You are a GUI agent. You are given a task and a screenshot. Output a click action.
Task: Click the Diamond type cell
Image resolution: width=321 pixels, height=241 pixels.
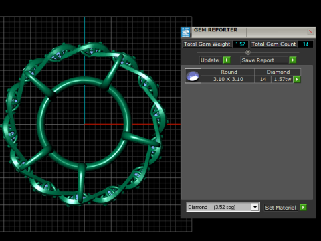pos(278,72)
